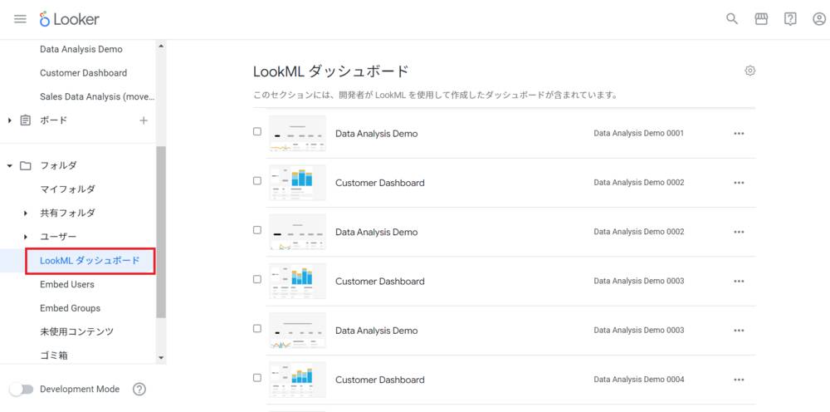Click thumbnail of Customer Dashboard 0004
The height and width of the screenshot is (412, 830).
click(297, 379)
